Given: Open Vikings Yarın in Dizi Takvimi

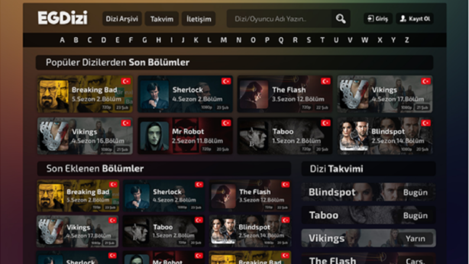Looking at the screenshot, I should 368,239.
